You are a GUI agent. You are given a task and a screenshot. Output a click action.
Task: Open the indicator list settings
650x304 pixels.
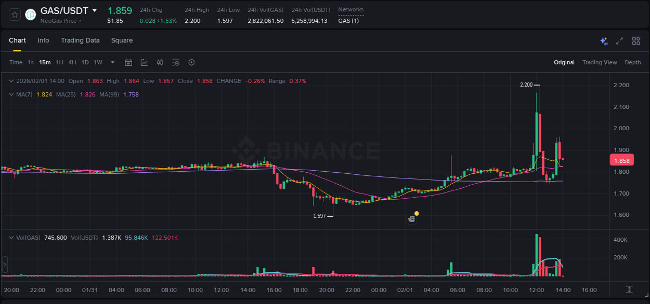coord(176,62)
